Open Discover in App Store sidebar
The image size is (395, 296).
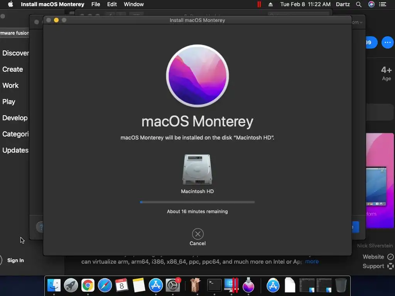[15, 53]
